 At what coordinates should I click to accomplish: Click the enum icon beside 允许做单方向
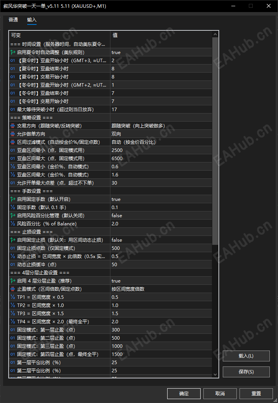(x=12, y=134)
